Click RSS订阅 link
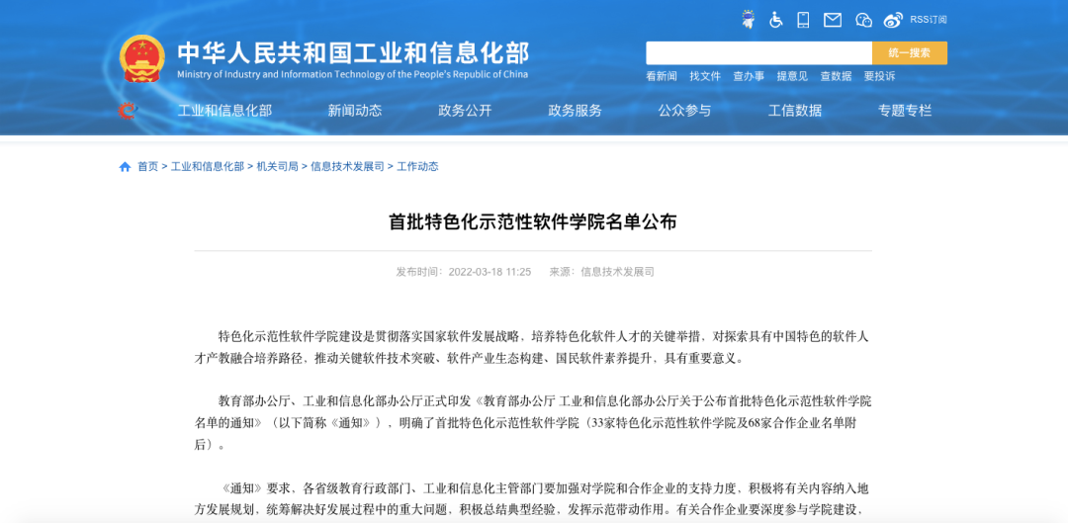The image size is (1068, 523). tap(929, 20)
